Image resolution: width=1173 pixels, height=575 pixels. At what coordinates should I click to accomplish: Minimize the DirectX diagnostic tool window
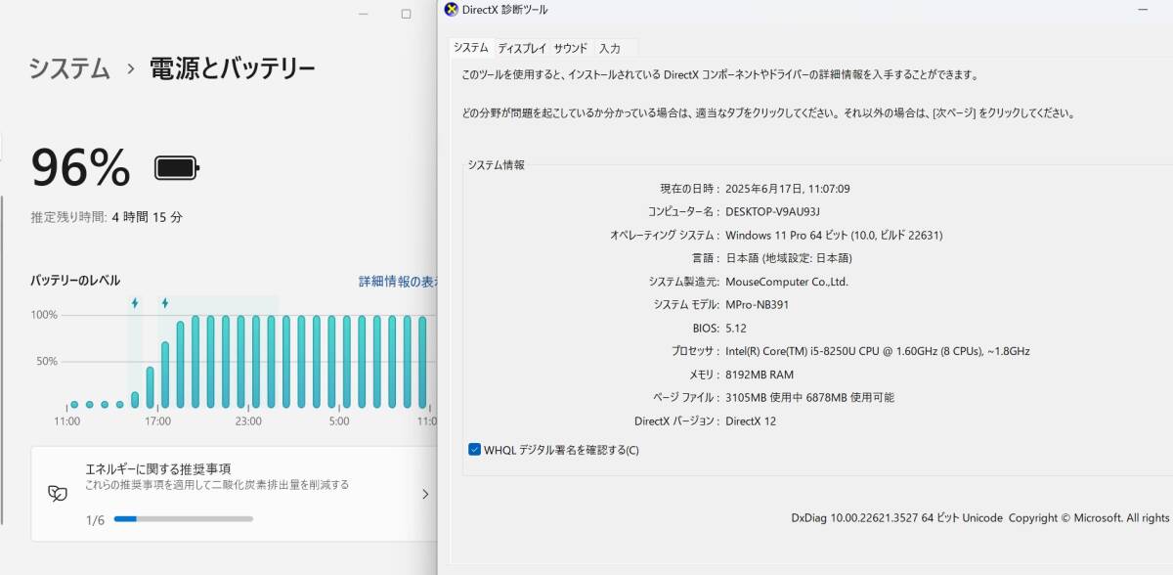coord(1144,10)
